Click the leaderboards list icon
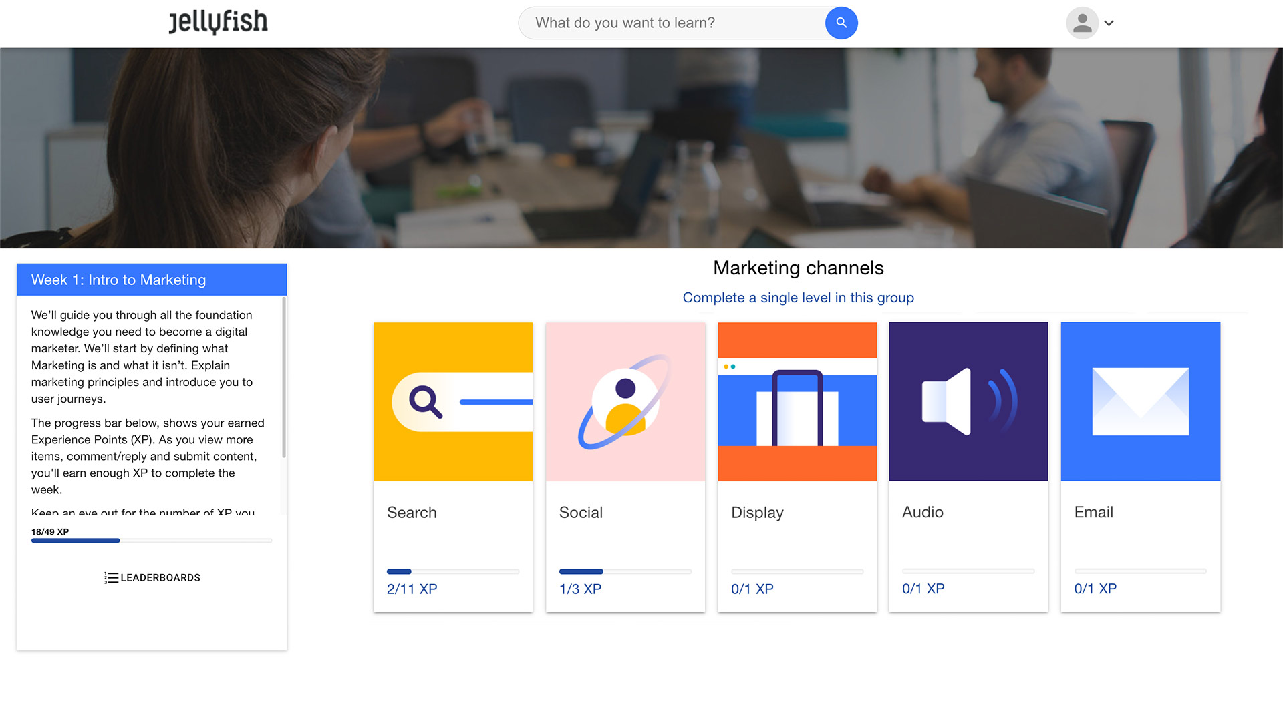1283x721 pixels. click(x=111, y=578)
